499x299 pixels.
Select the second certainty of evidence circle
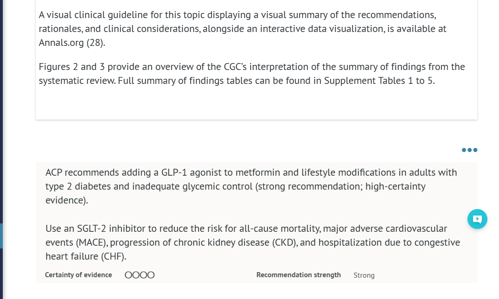point(136,275)
